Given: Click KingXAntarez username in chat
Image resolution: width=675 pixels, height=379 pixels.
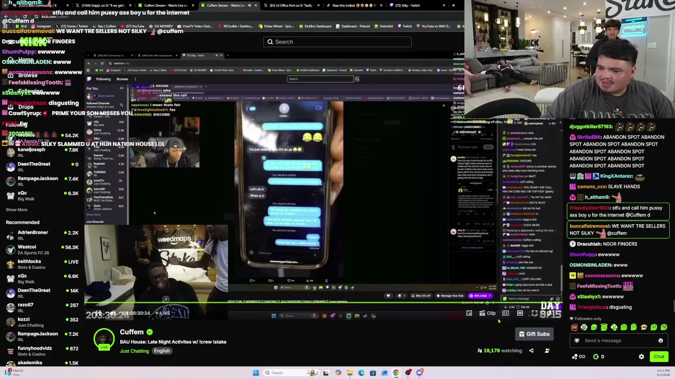Looking at the screenshot, I should [616, 176].
